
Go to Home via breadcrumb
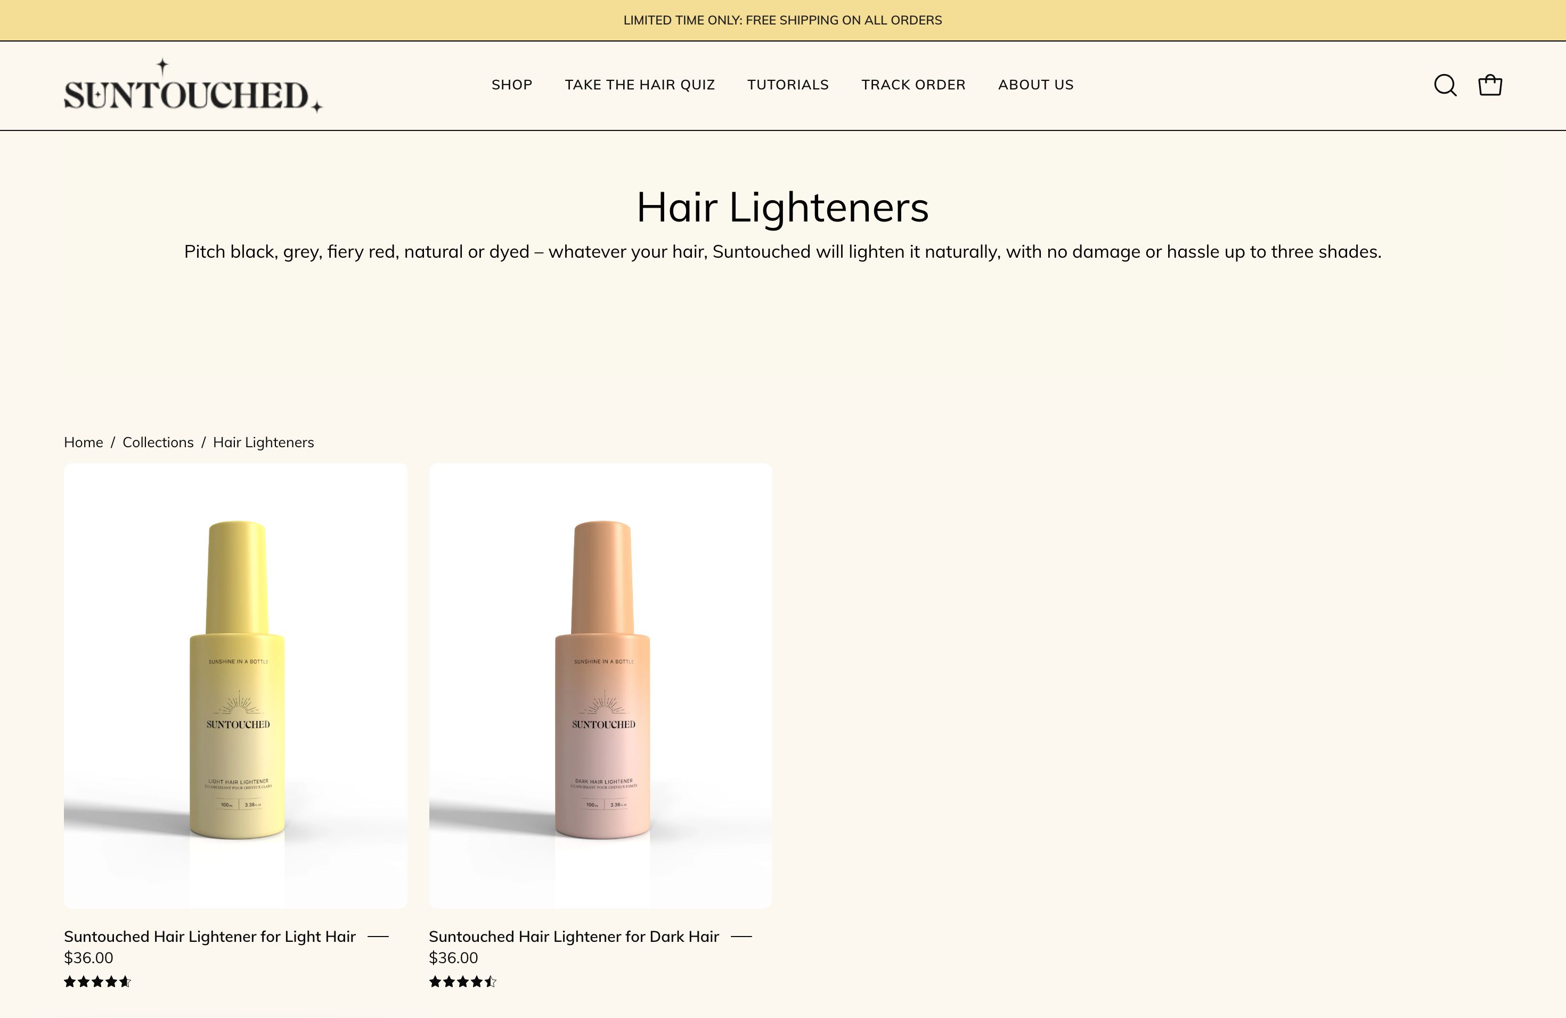(84, 442)
